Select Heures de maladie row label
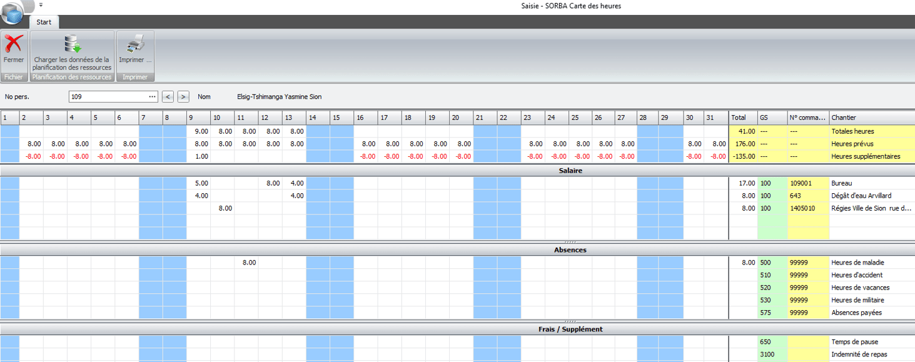Viewport: 915px width, 362px height. pos(857,263)
